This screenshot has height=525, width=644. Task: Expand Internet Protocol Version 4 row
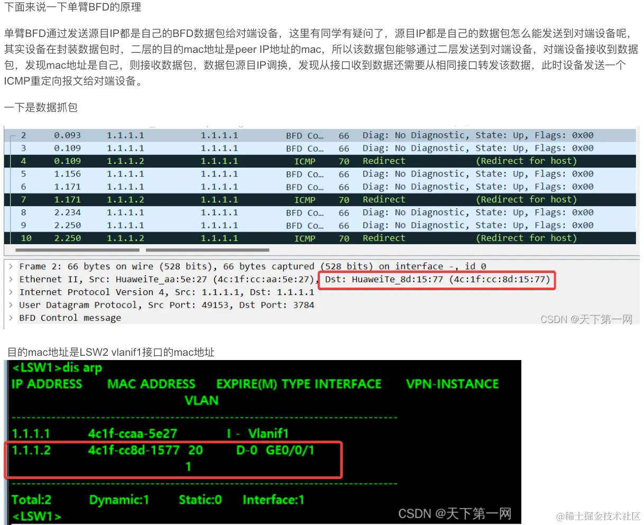click(11, 292)
